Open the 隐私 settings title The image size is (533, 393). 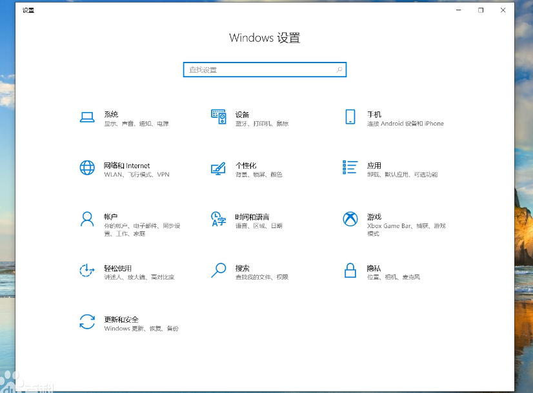click(374, 268)
